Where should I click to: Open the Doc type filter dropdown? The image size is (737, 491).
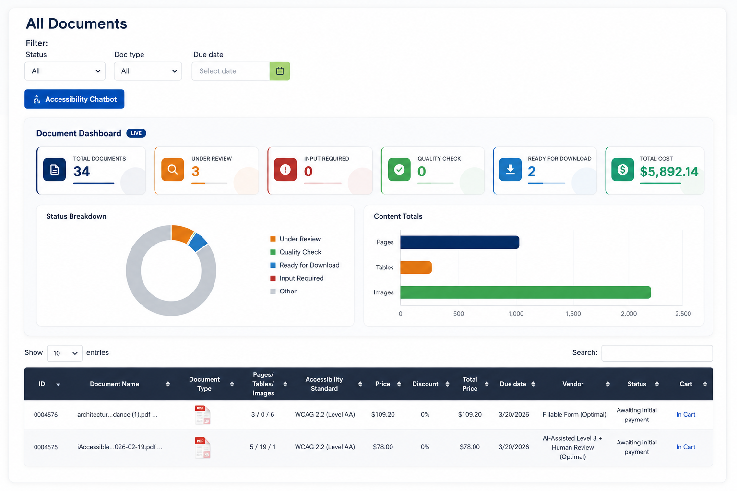point(148,71)
